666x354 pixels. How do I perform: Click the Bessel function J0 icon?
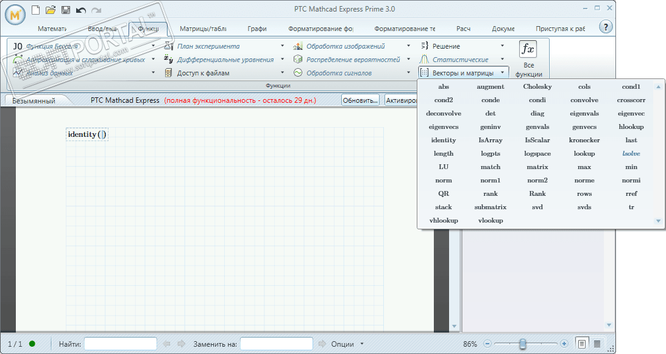[18, 46]
